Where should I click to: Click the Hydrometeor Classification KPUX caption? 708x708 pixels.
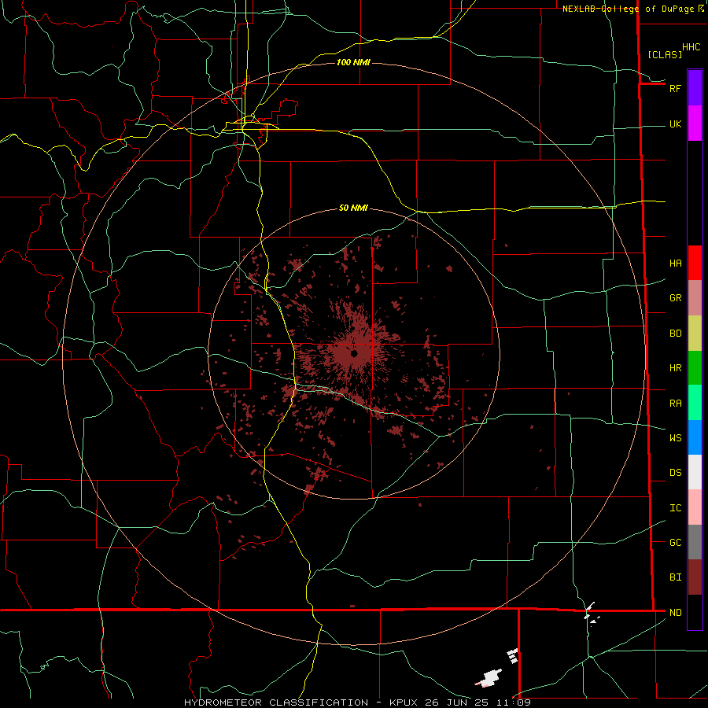[357, 702]
